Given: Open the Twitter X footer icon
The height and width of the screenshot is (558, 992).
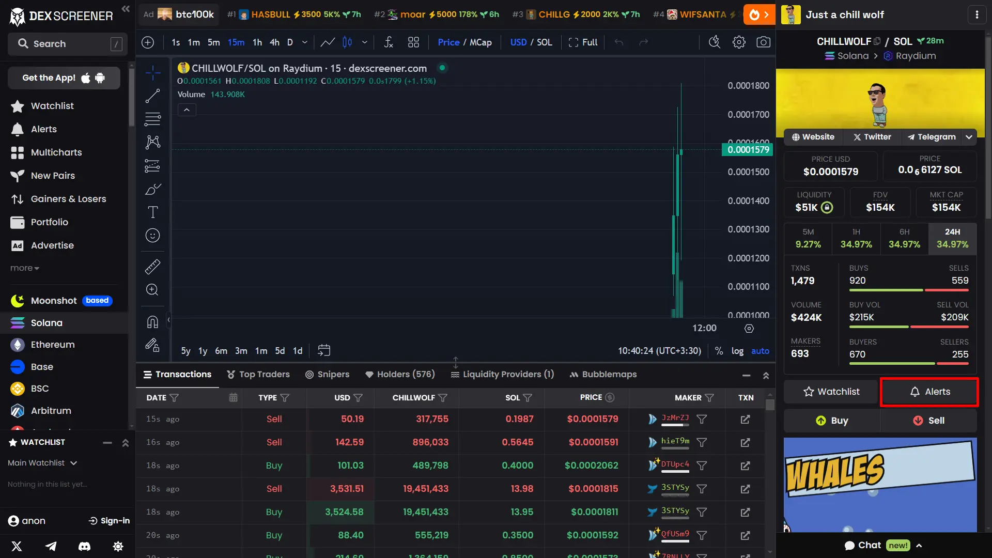Looking at the screenshot, I should pyautogui.click(x=17, y=547).
